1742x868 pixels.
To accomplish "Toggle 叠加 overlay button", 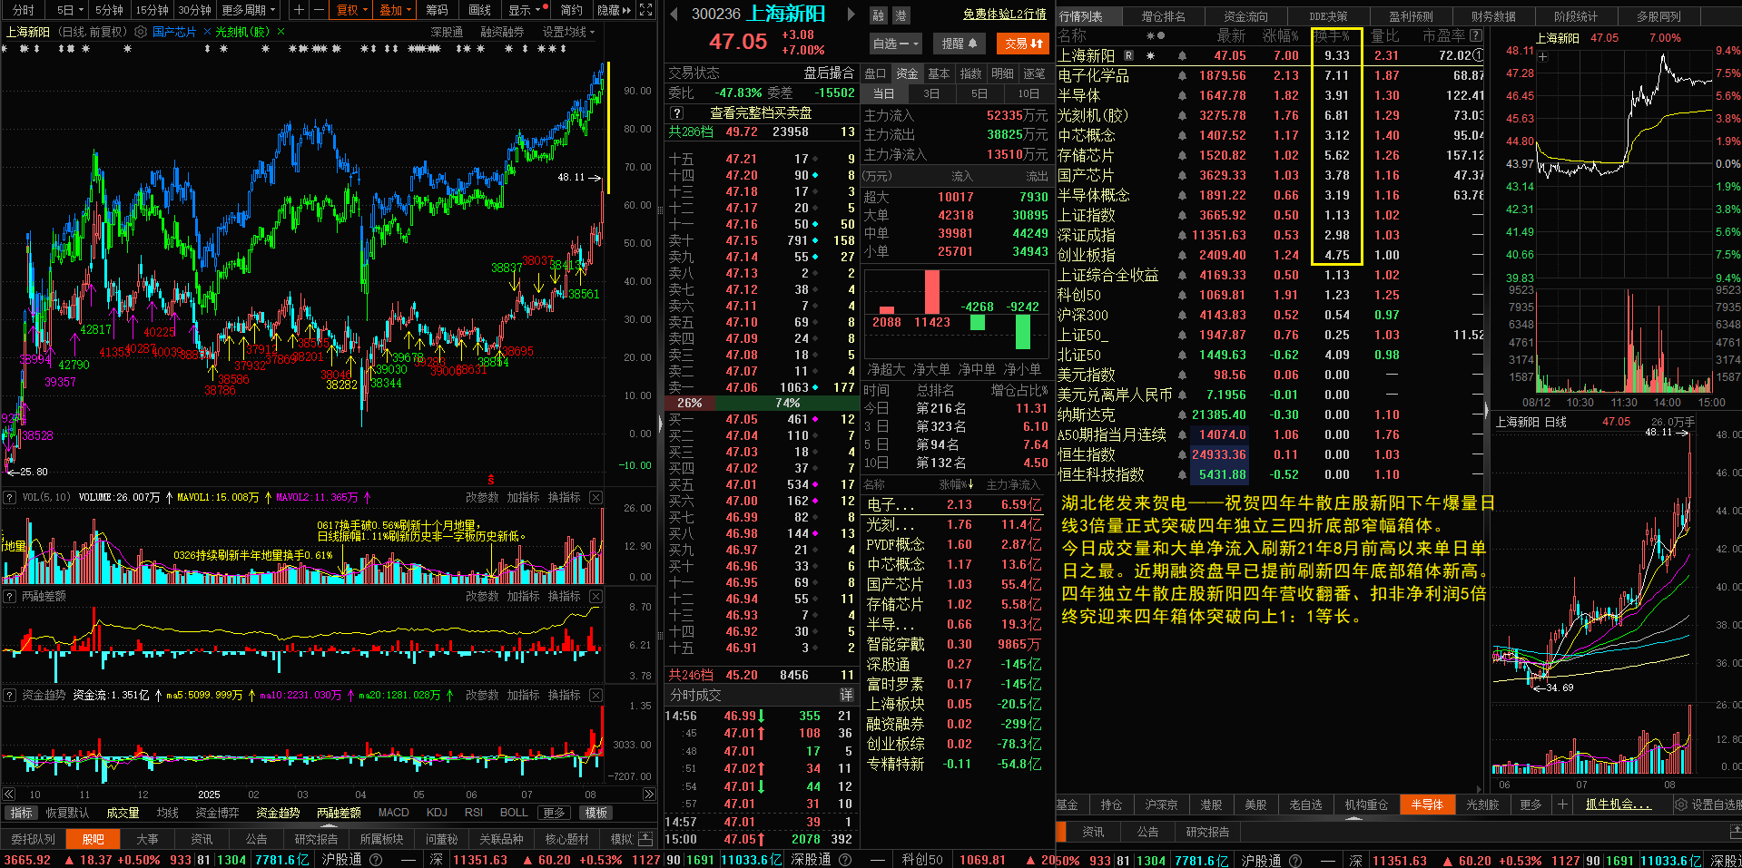I will (396, 10).
